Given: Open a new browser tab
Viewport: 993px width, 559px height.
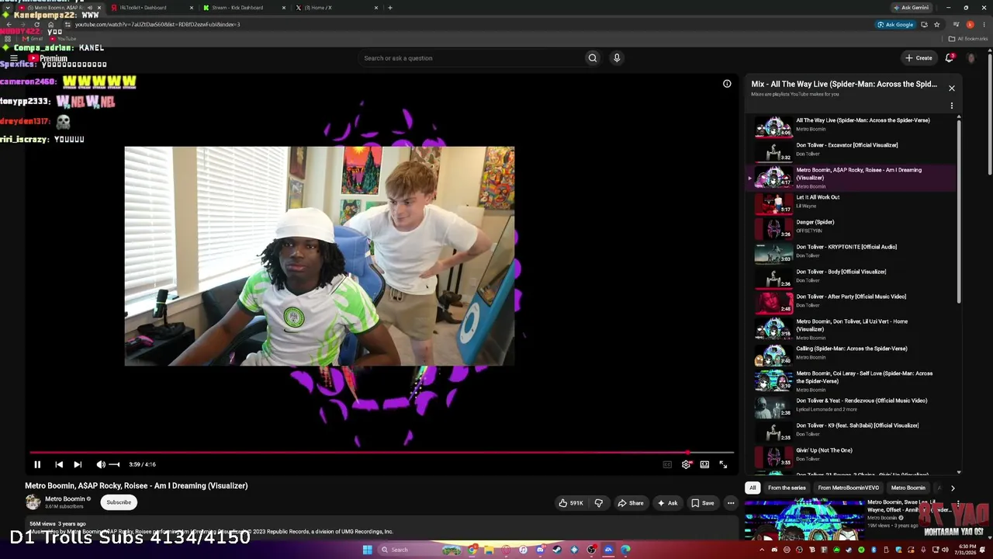Looking at the screenshot, I should click(390, 8).
